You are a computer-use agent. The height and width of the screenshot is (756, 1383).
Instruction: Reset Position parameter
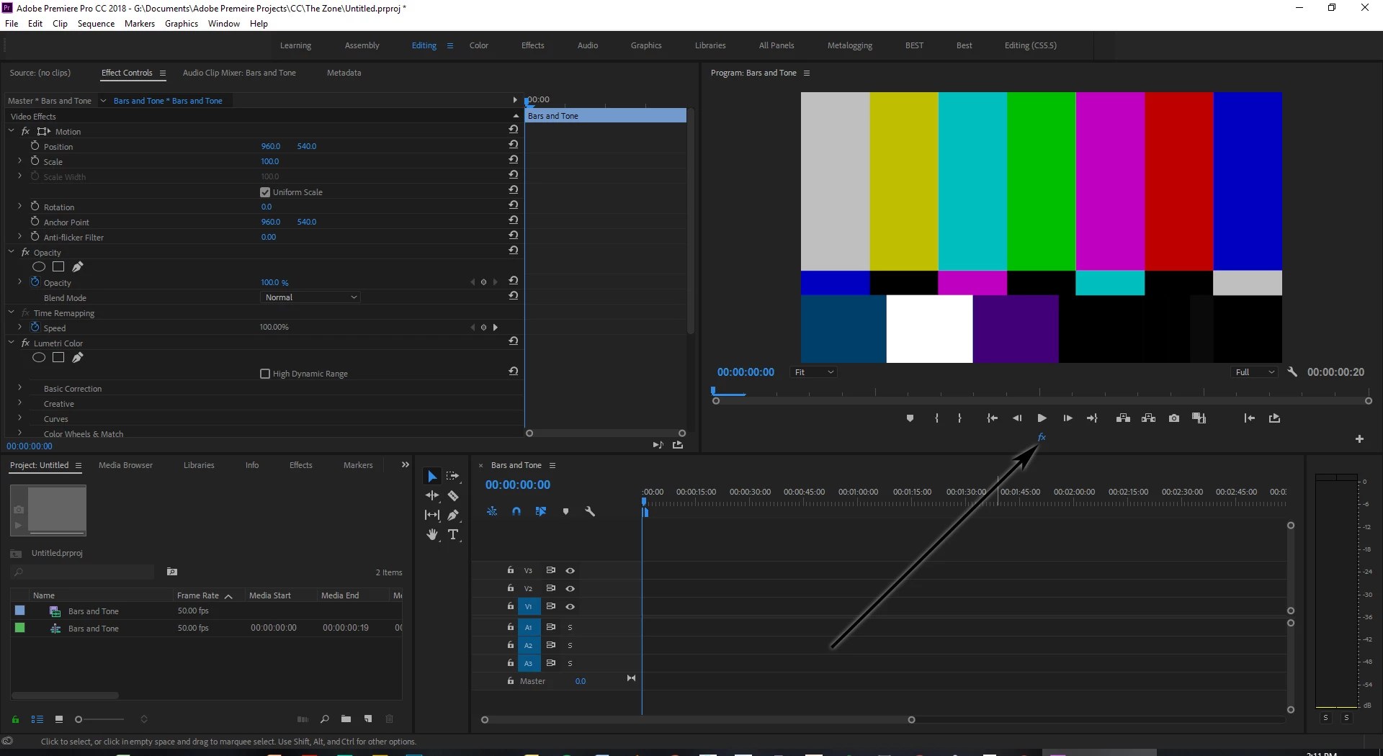coord(513,144)
